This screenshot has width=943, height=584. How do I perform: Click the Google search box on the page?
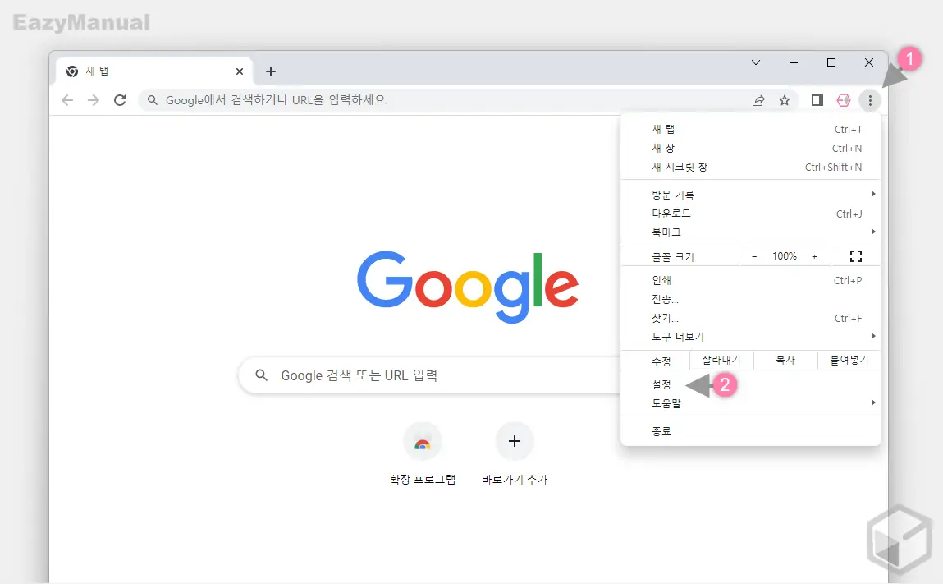[x=429, y=375]
